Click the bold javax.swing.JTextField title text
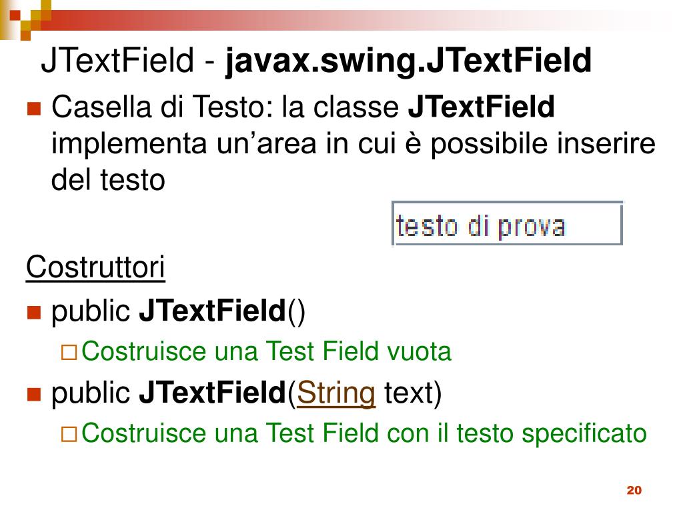This screenshot has height=512, width=683. (408, 61)
